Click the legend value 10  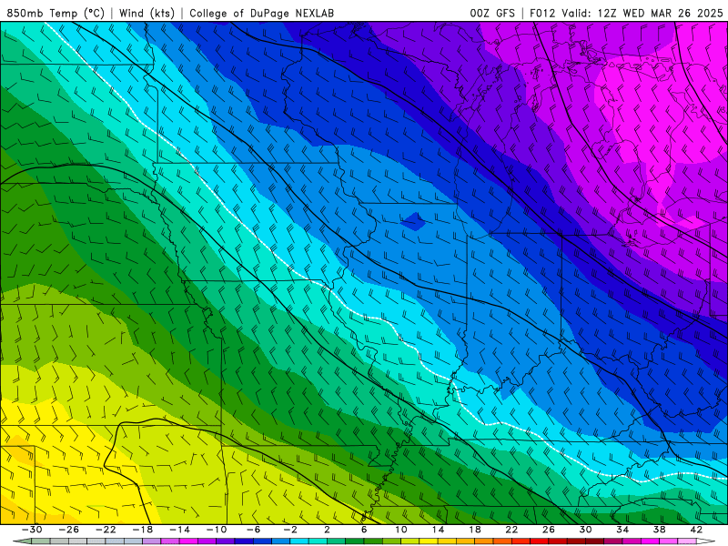coord(401,530)
